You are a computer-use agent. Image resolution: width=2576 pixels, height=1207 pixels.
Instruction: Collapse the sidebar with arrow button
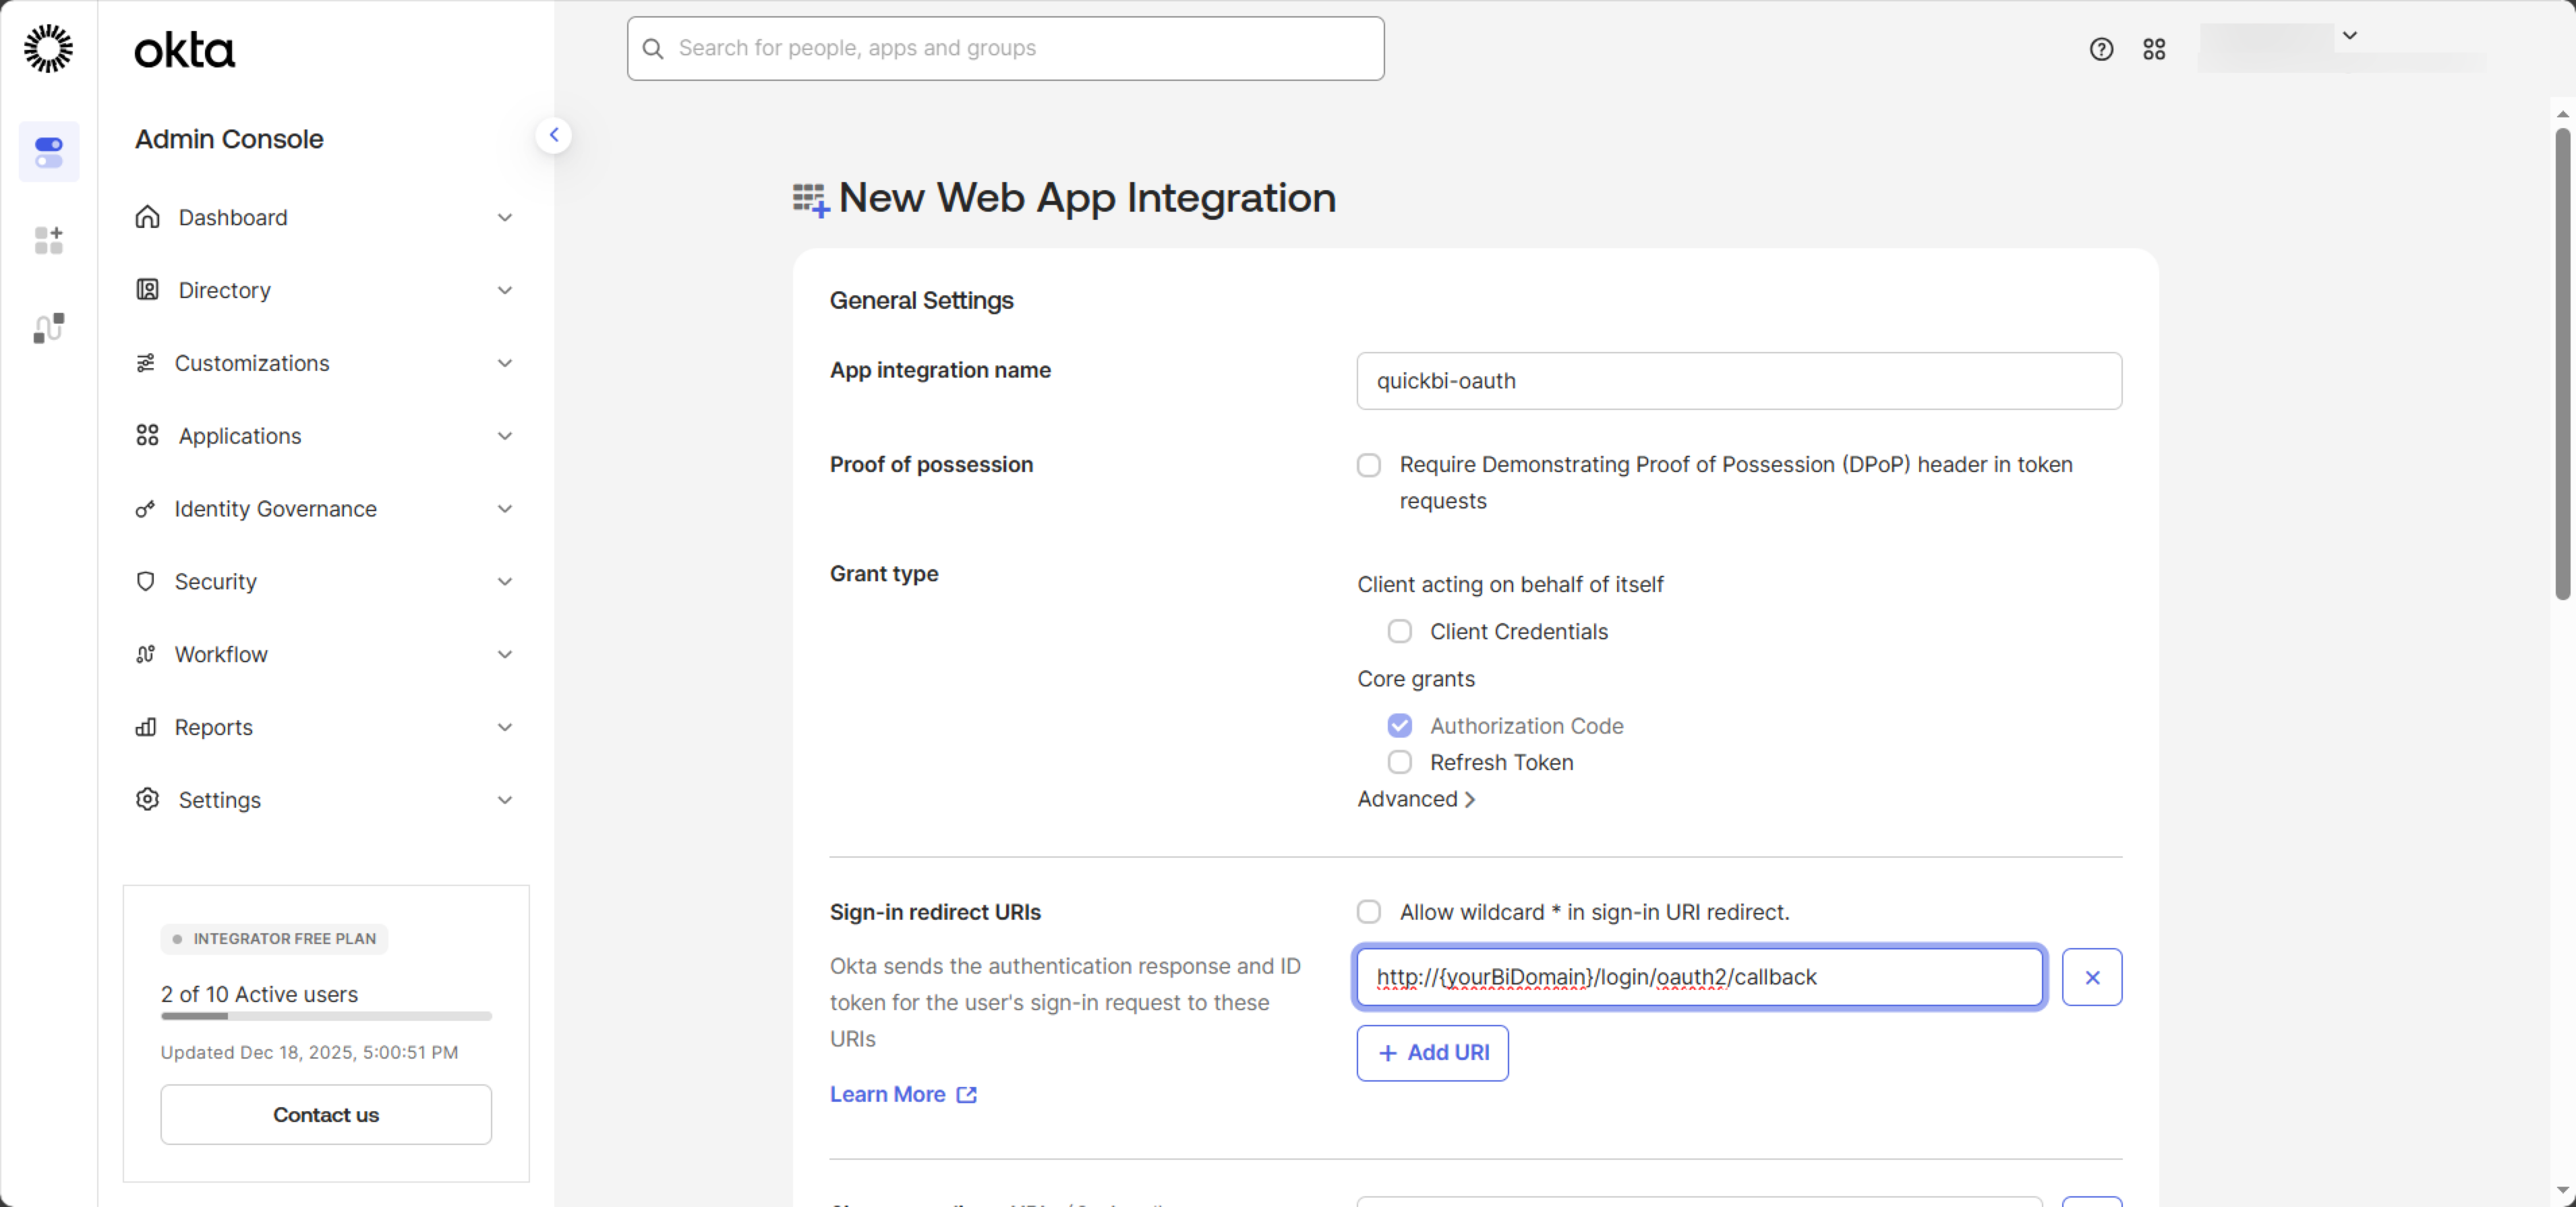(553, 135)
